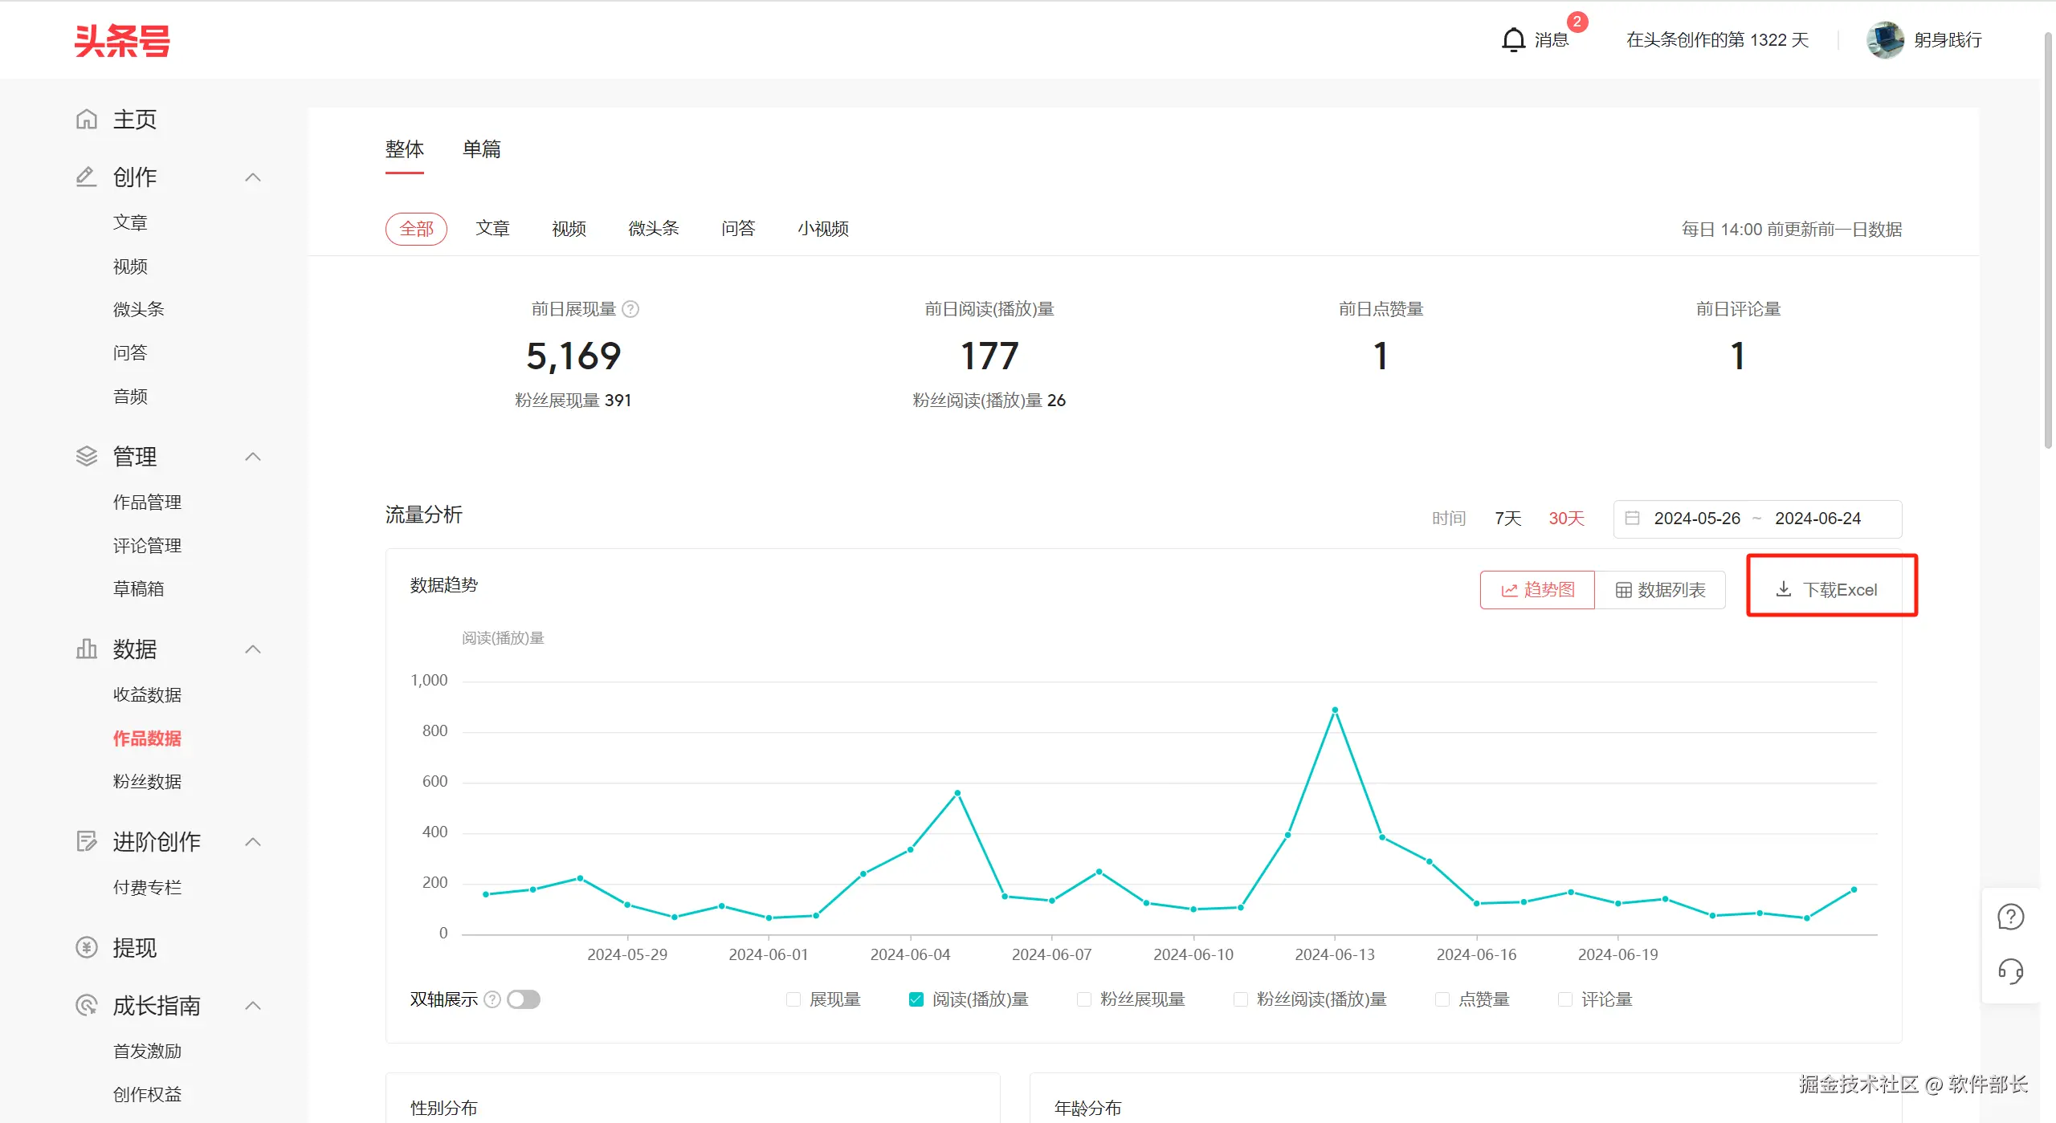Enable the 双轴展示 toggle switch
The image size is (2056, 1123).
click(x=524, y=999)
